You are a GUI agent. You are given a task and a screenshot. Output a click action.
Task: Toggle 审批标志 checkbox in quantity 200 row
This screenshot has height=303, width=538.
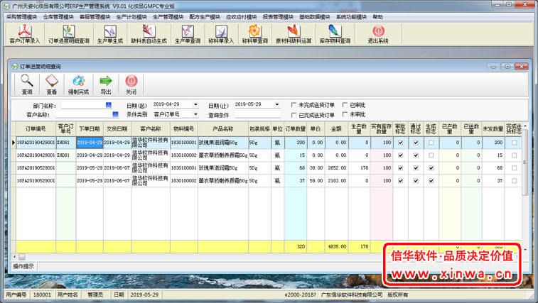pos(400,143)
